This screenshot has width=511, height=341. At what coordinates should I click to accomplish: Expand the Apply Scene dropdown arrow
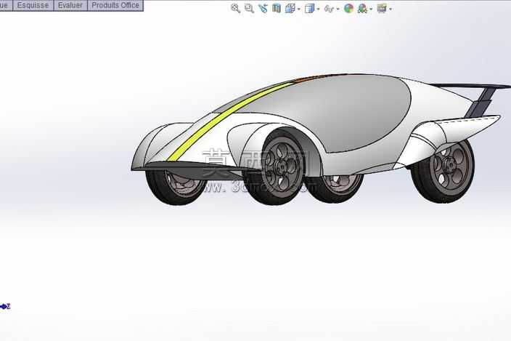click(371, 9)
